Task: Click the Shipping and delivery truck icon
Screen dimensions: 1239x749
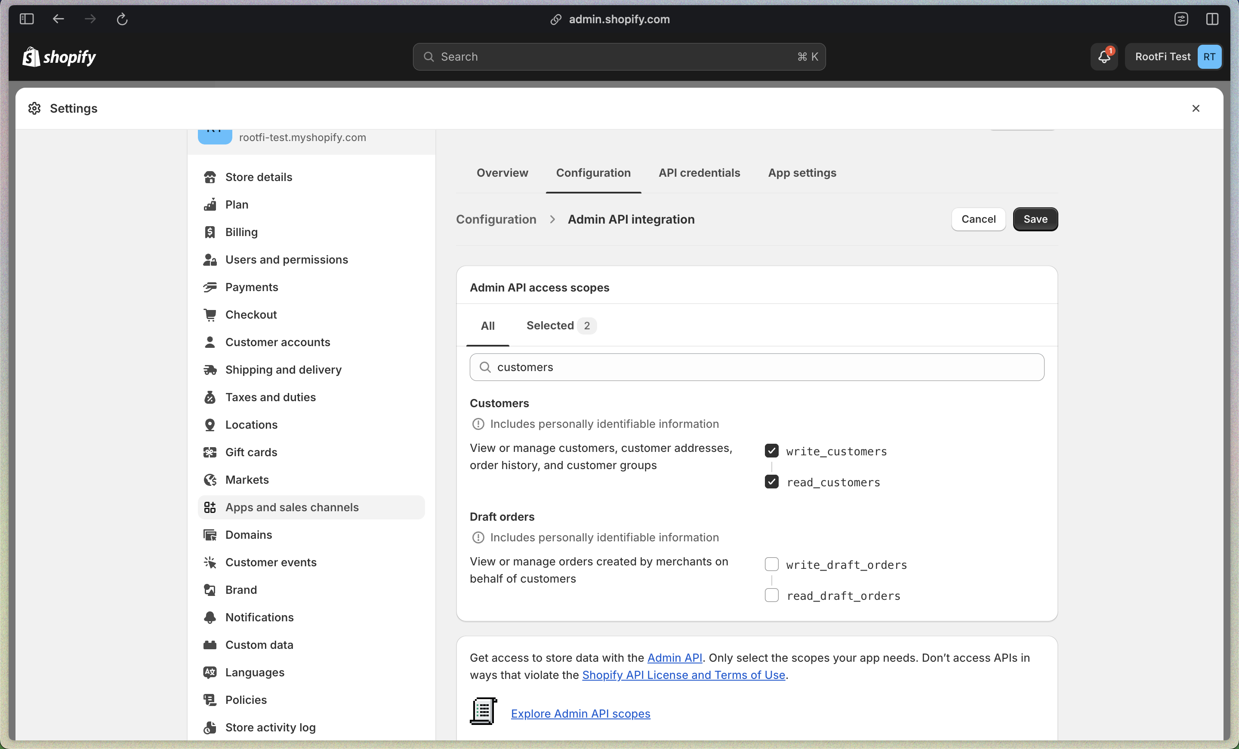Action: click(210, 370)
